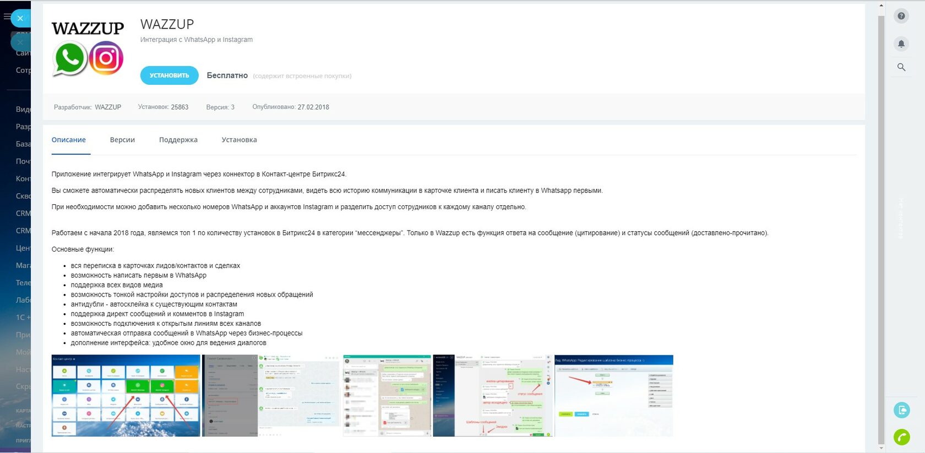925x453 pixels.
Task: Click the WAZZUP logo text image
Action: [x=88, y=28]
